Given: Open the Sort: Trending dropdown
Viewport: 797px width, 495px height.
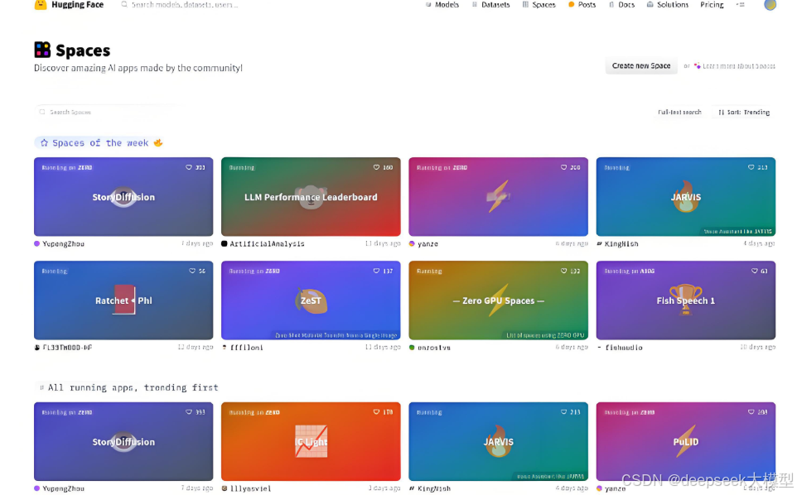Looking at the screenshot, I should coord(744,113).
